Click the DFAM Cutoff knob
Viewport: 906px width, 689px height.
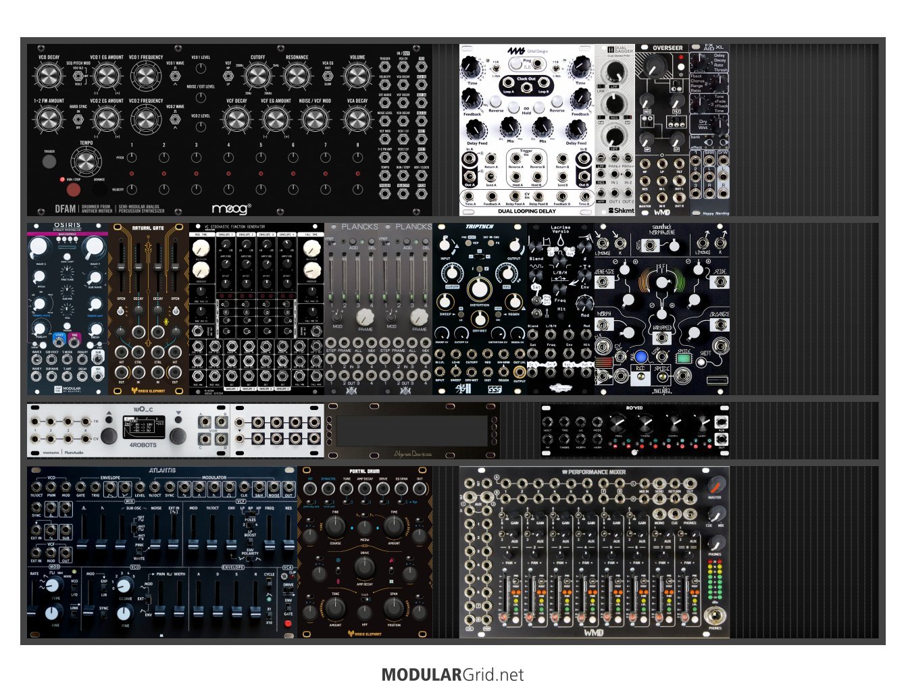pos(257,77)
